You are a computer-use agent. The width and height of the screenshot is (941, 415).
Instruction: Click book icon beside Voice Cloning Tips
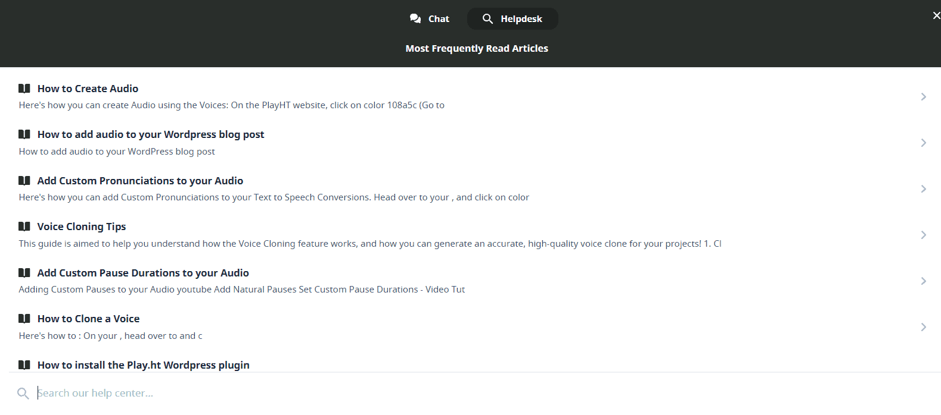click(x=24, y=227)
